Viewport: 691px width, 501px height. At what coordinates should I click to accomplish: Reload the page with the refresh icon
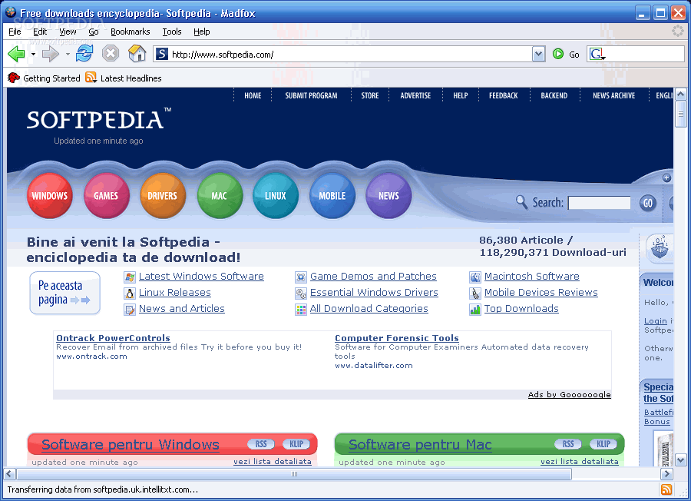(x=84, y=54)
